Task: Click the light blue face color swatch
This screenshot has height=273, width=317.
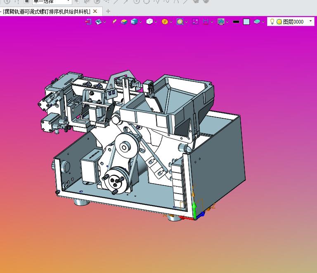Action: click(x=246, y=22)
